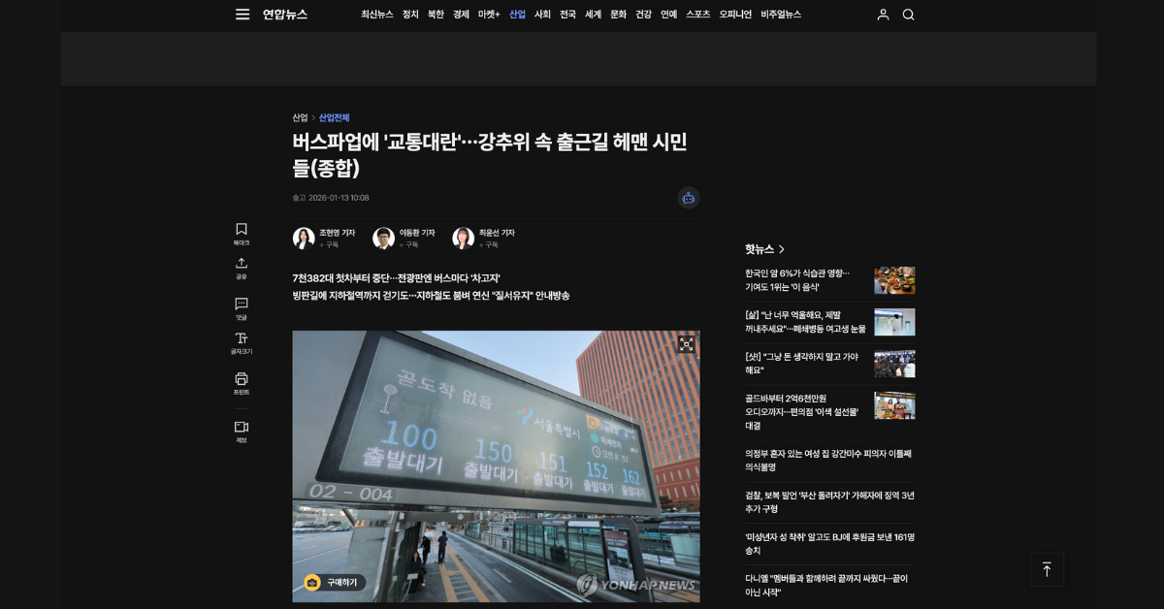The image size is (1164, 609).
Task: Click the font size icon
Action: point(242,338)
